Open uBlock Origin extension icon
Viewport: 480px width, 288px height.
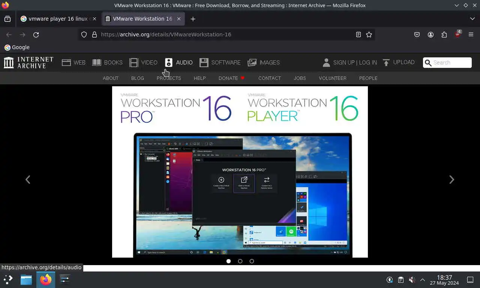[457, 34]
